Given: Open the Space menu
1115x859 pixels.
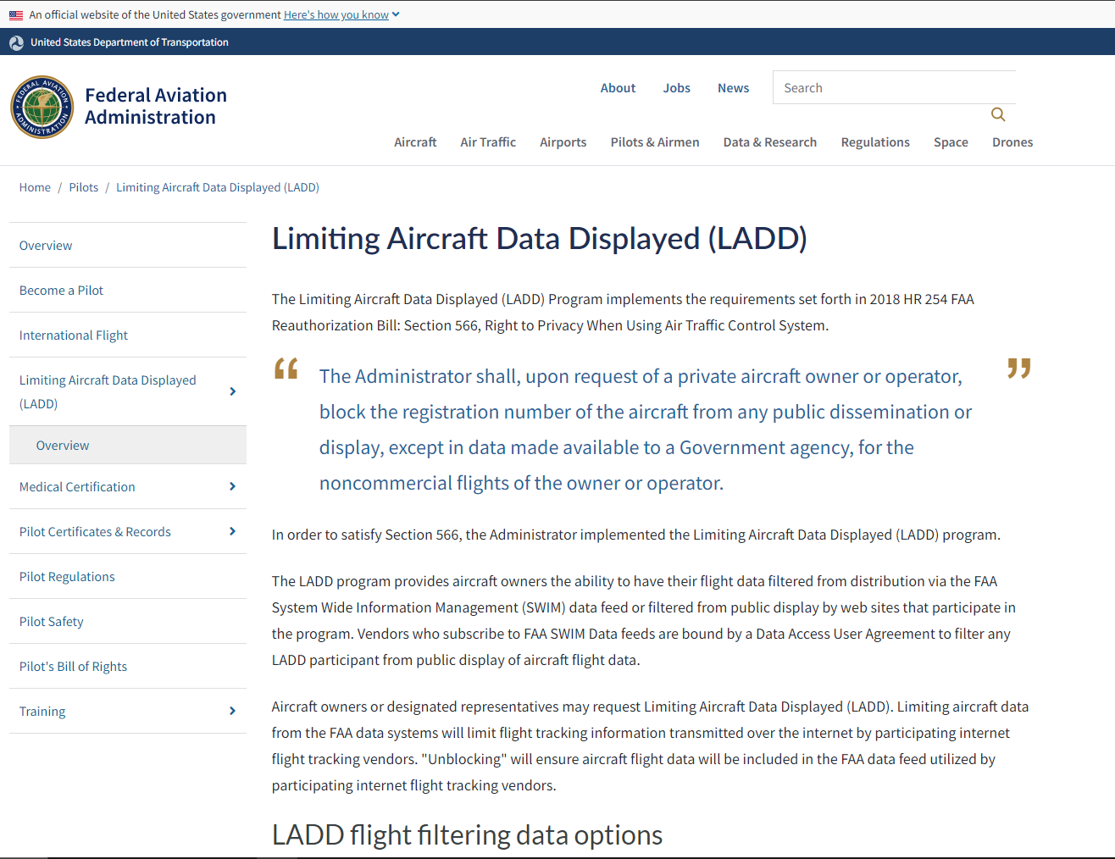Looking at the screenshot, I should point(951,142).
